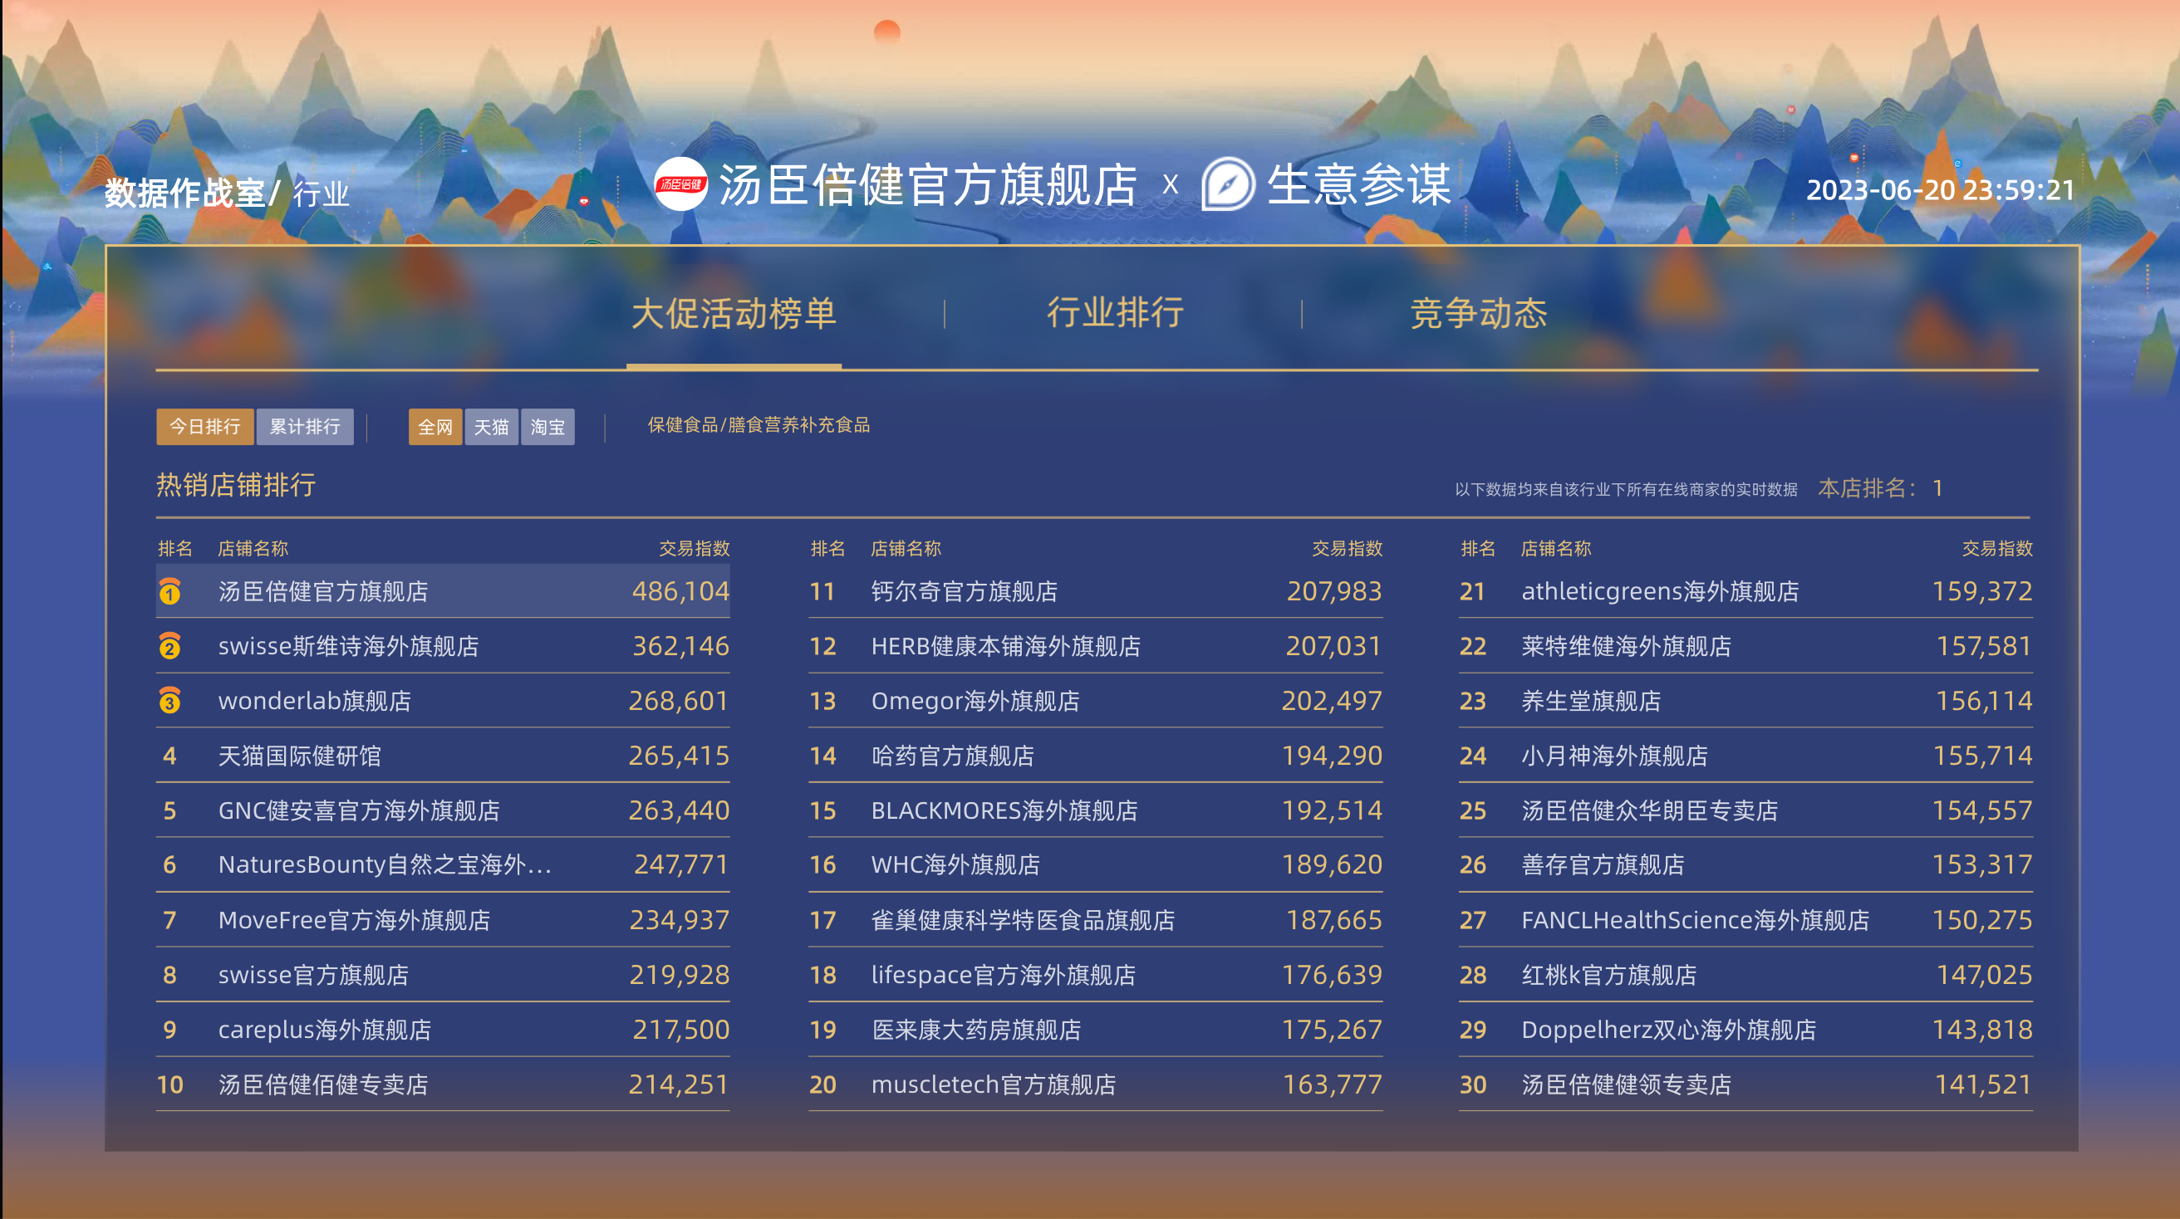Screen dimensions: 2180x1219
Task: Click the 数据作战室 breadcrumb link
Action: click(184, 193)
